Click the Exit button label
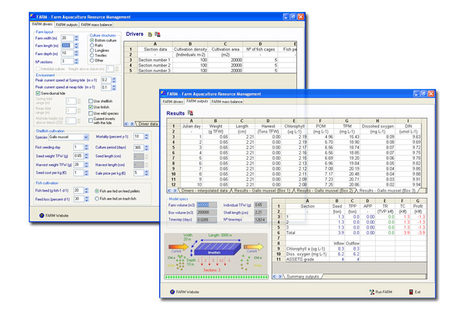Screen dimensions: 451x313 pyautogui.click(x=418, y=292)
